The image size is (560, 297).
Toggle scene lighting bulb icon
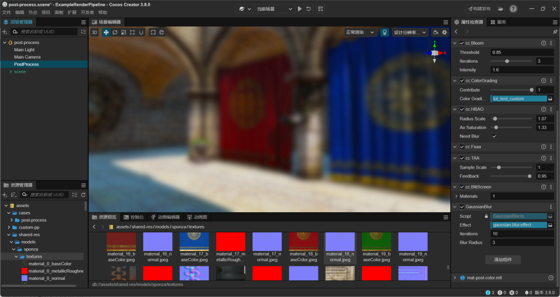[385, 33]
